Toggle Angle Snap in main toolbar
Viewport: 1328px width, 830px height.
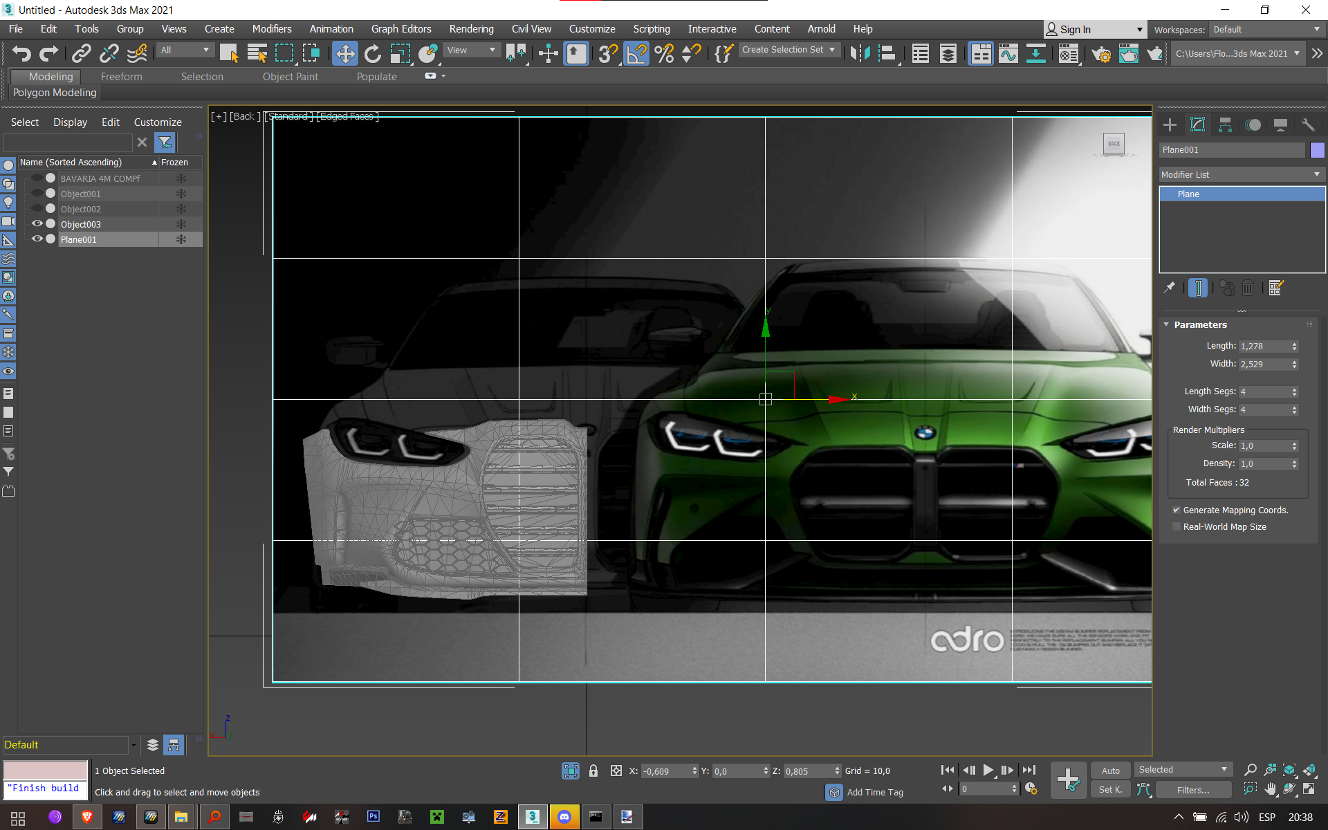coord(636,53)
